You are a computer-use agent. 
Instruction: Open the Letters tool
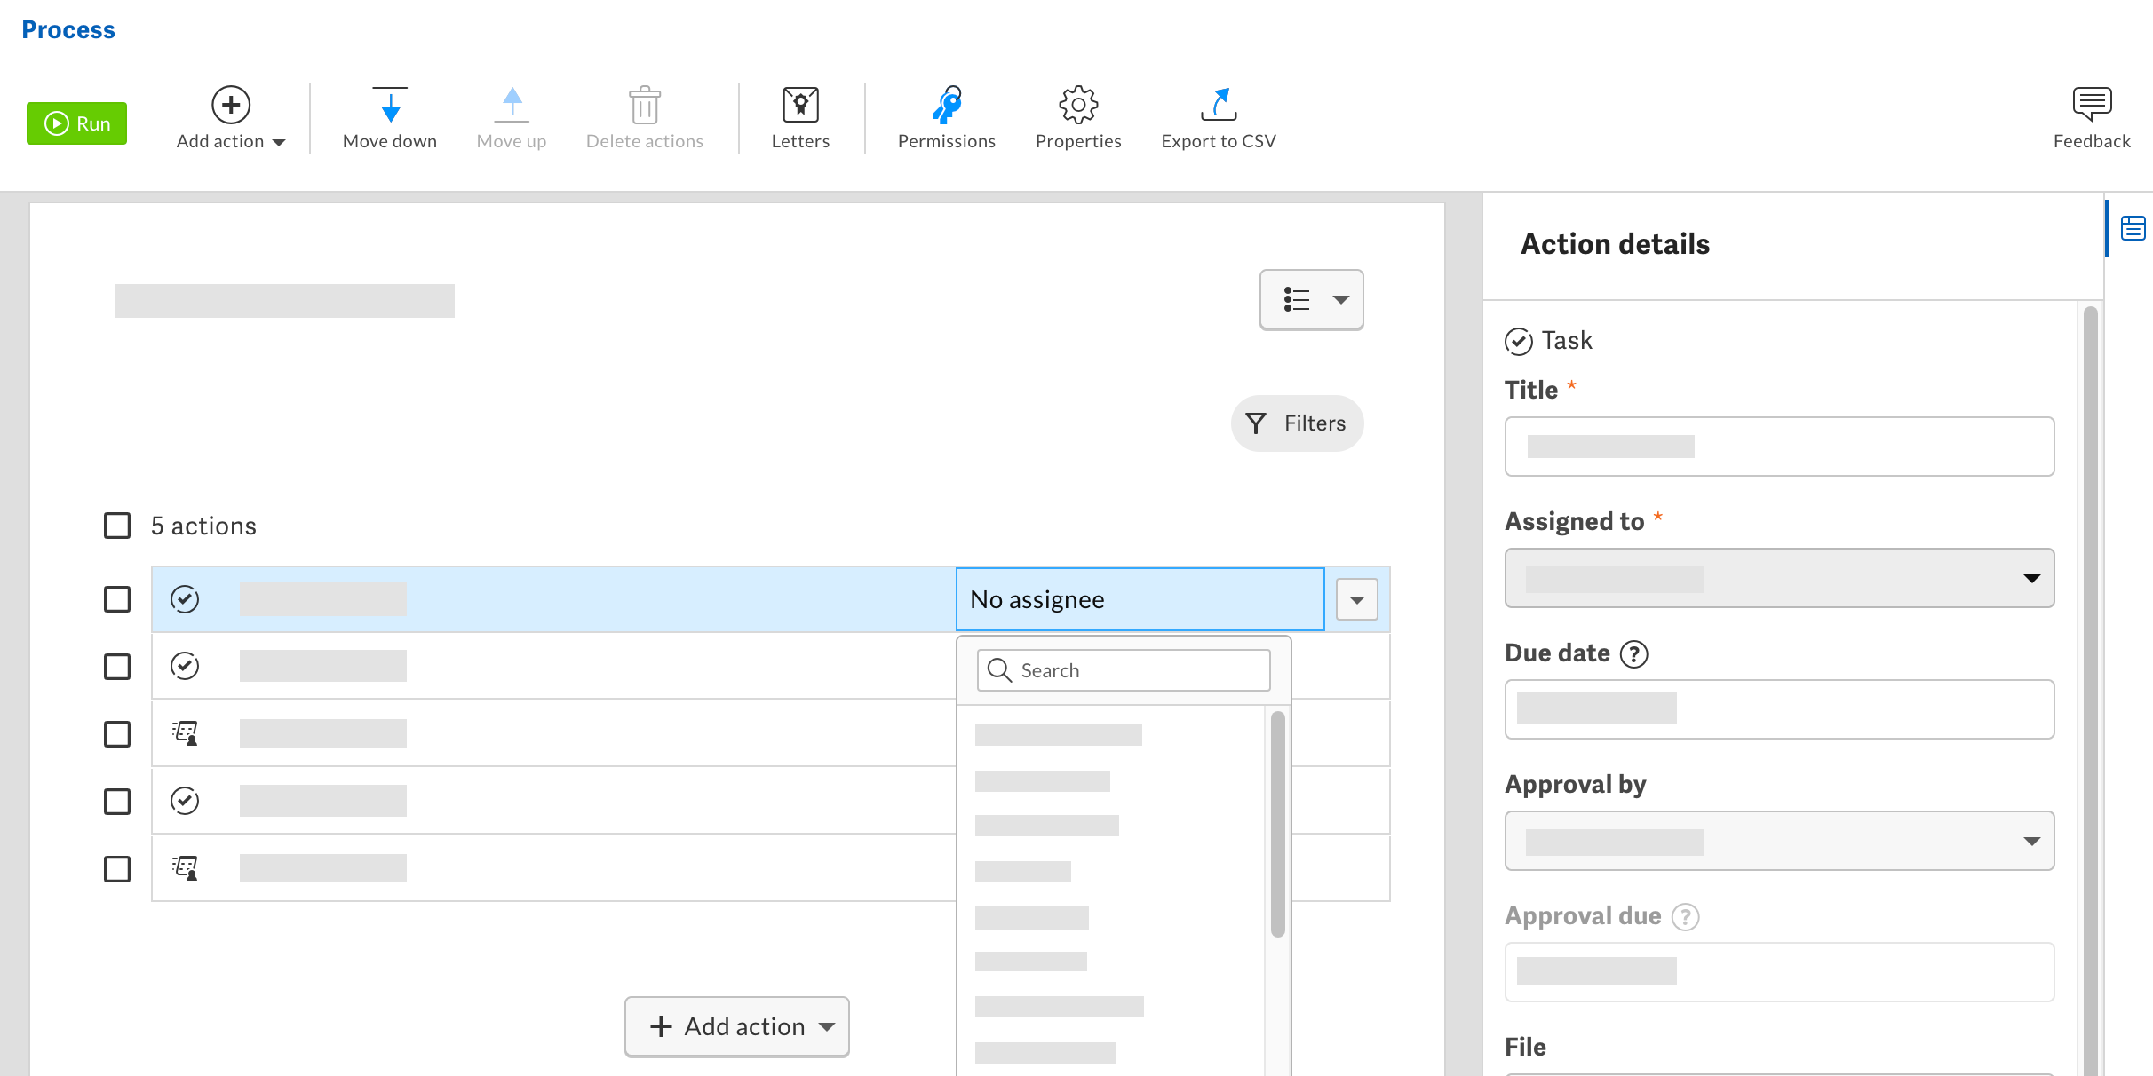pos(800,107)
